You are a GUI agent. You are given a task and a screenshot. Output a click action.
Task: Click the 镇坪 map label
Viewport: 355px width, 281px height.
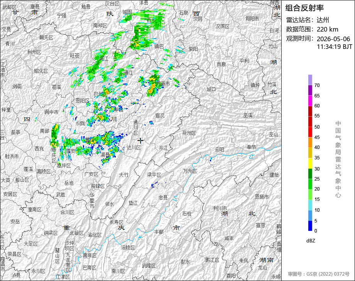pyautogui.click(x=255, y=85)
